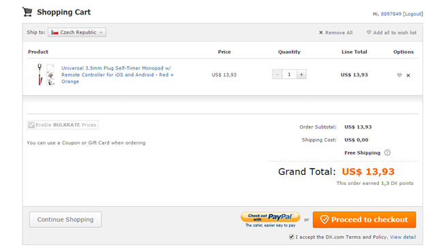Viewport: 443px width, 249px height.
Task: Decrease quantity with the minus button
Action: (277, 74)
